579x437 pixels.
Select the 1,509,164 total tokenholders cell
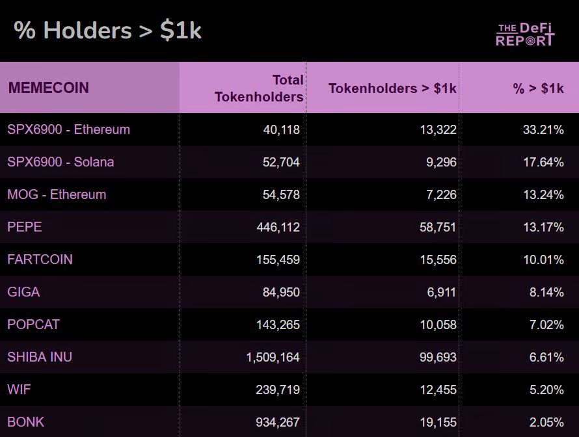[273, 357]
